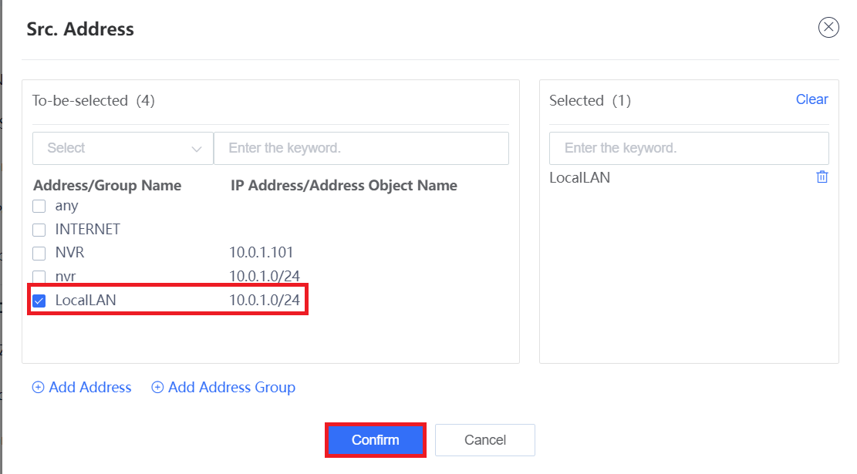Check the lowercase nvr checkbox
Image resolution: width=857 pixels, height=474 pixels.
(x=39, y=277)
